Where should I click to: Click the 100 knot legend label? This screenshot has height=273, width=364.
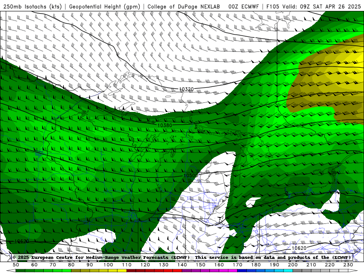pos(108,265)
